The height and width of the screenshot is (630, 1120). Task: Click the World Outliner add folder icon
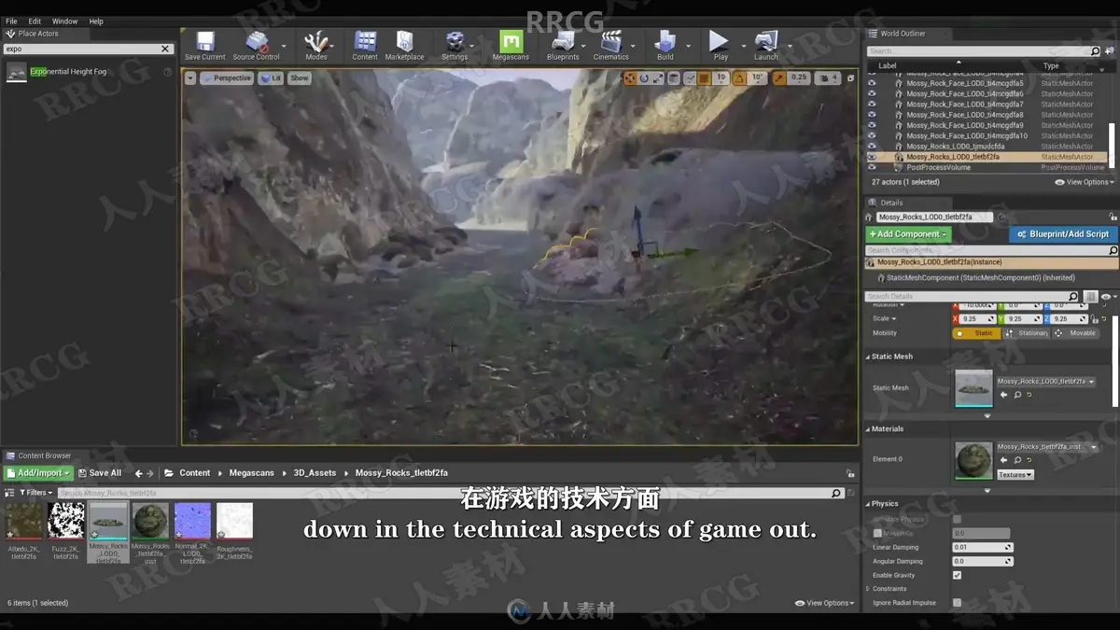[1110, 51]
